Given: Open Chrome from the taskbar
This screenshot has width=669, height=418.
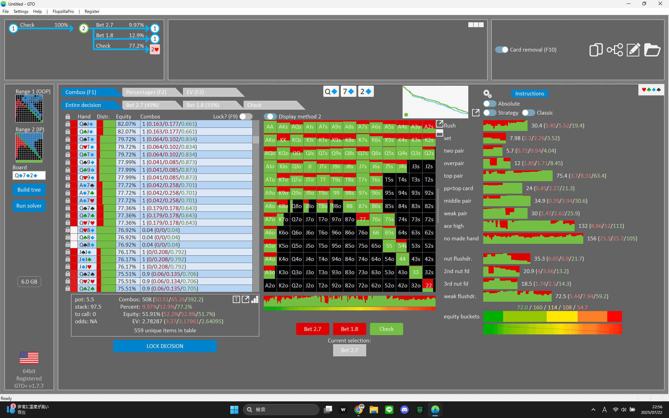Looking at the screenshot, I should (x=359, y=410).
